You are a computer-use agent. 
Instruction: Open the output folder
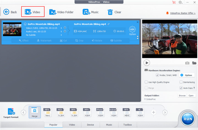pyautogui.click(x=191, y=95)
